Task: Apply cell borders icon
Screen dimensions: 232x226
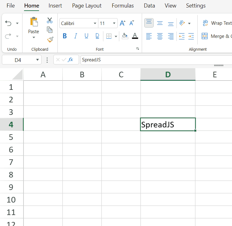Action: [x=109, y=36]
